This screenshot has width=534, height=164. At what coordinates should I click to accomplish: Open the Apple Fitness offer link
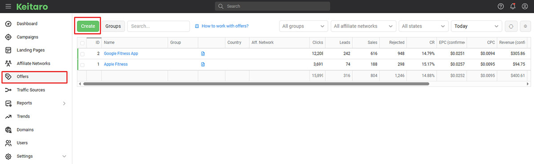click(116, 64)
